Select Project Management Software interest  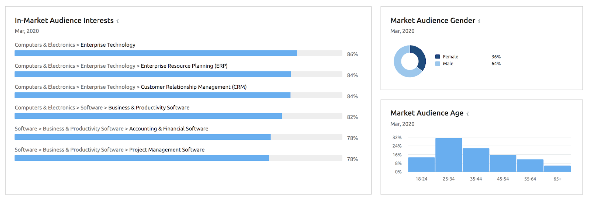click(167, 150)
